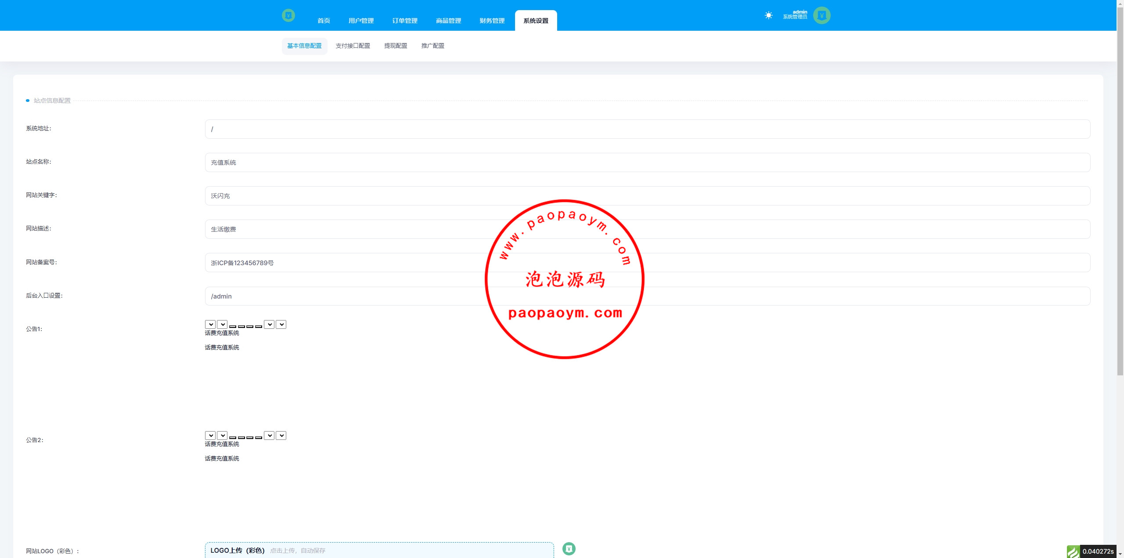Image resolution: width=1124 pixels, height=558 pixels.
Task: Click the green LOGO preview thumbnail
Action: [x=569, y=548]
